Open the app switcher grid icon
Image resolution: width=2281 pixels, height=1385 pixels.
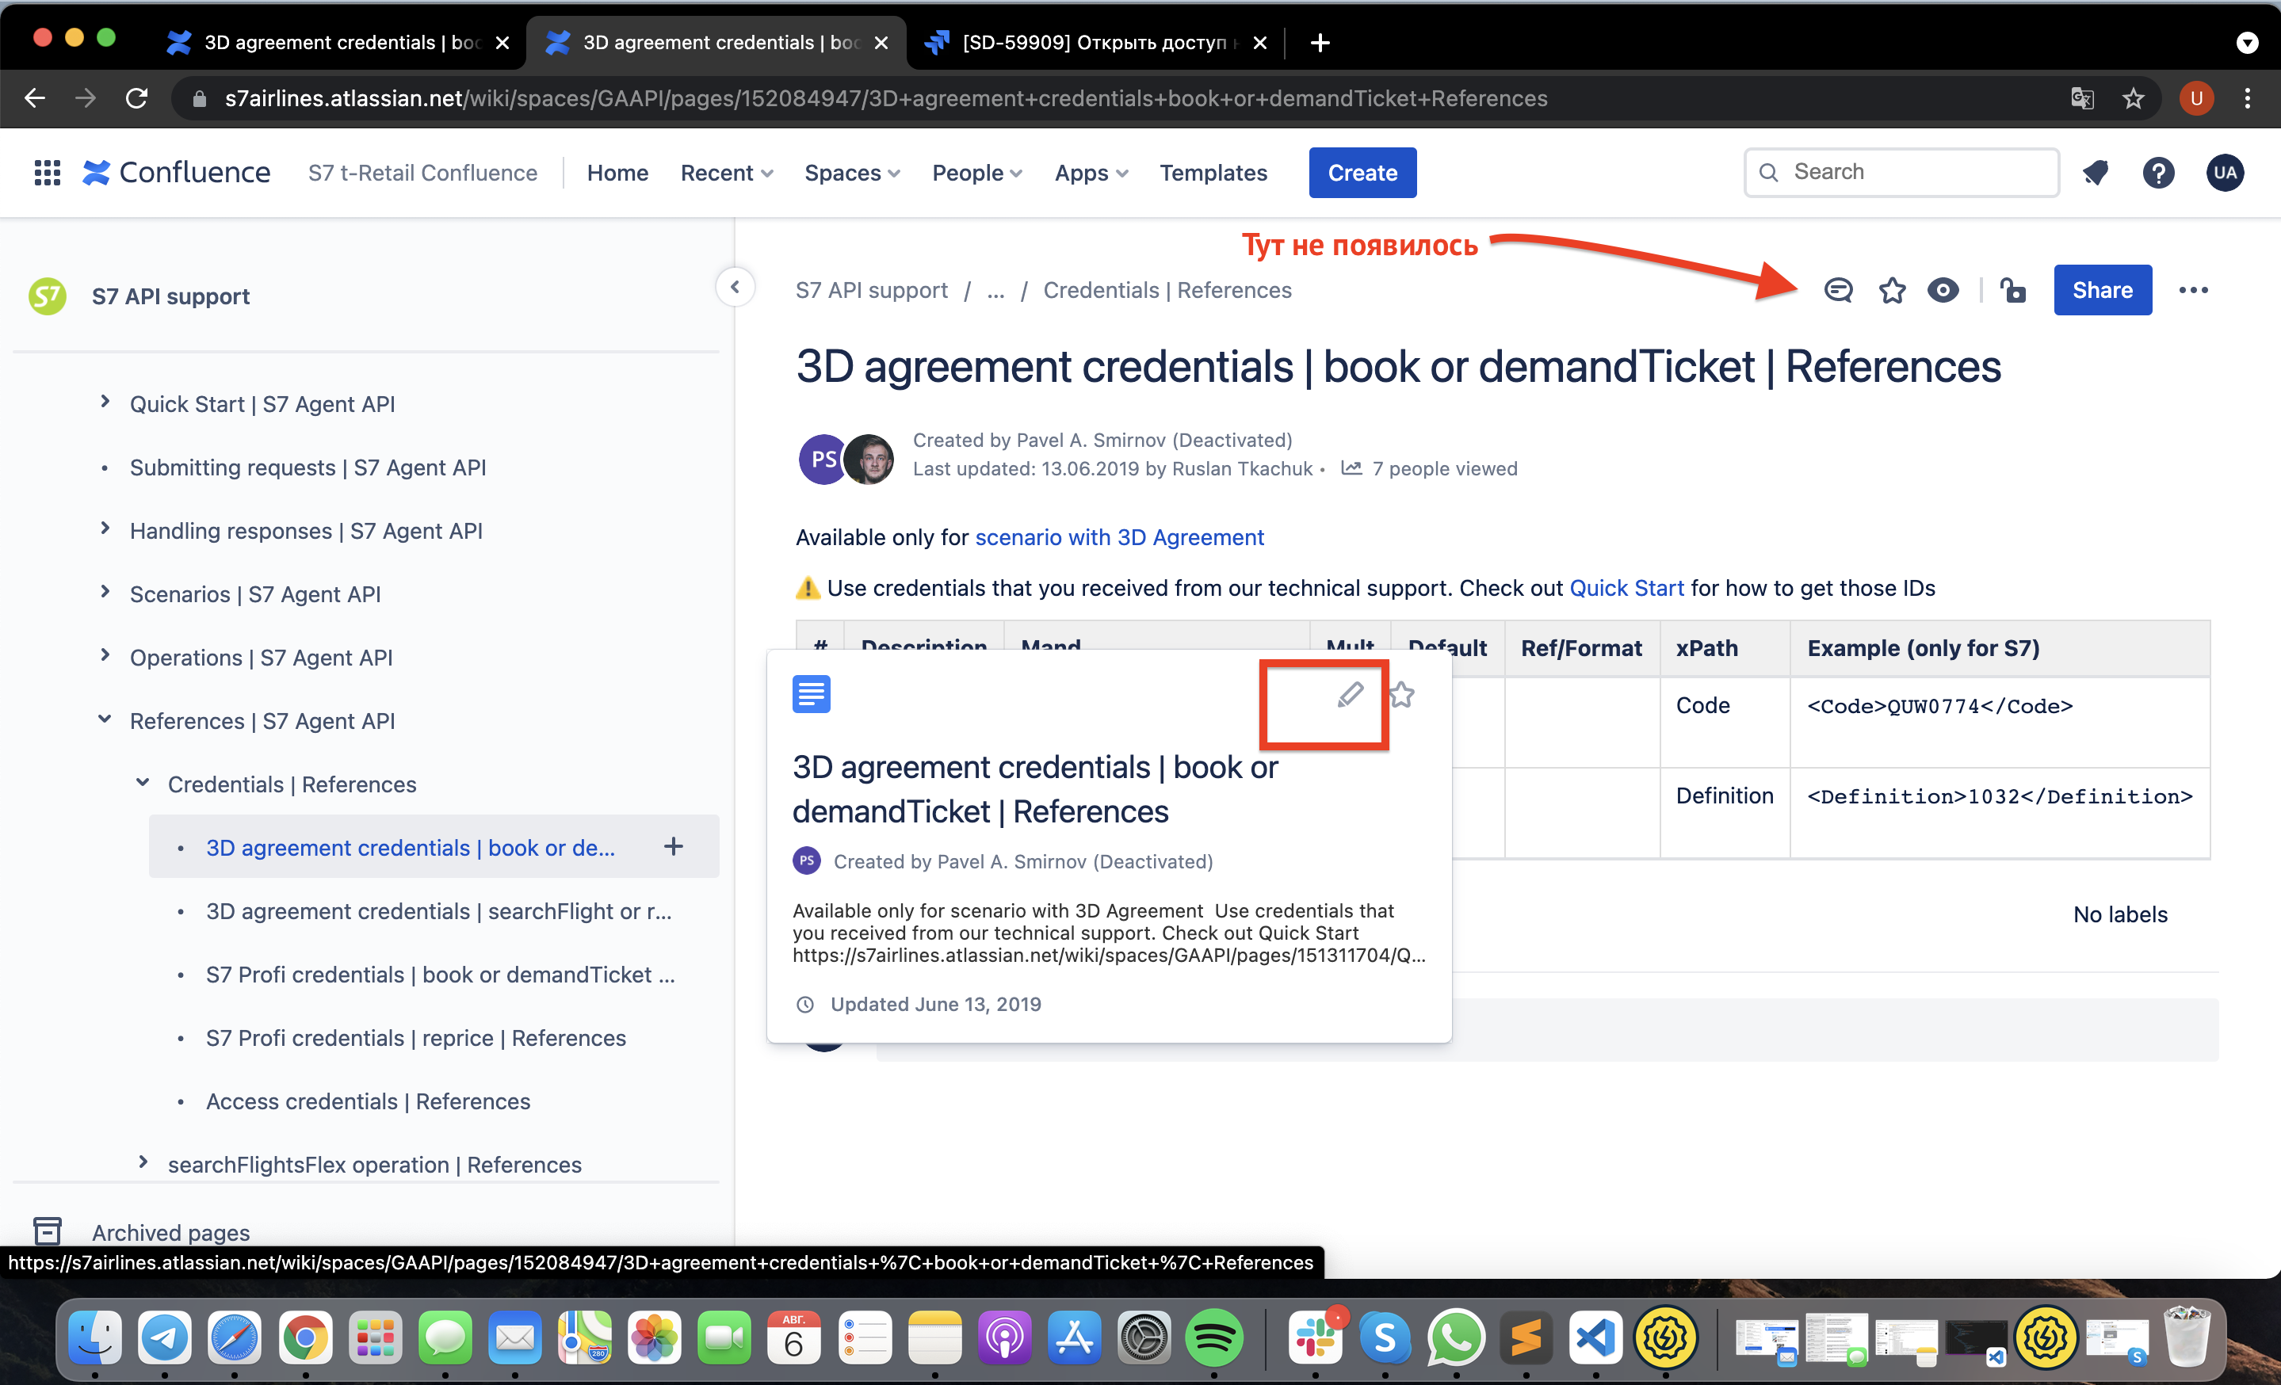(x=48, y=173)
